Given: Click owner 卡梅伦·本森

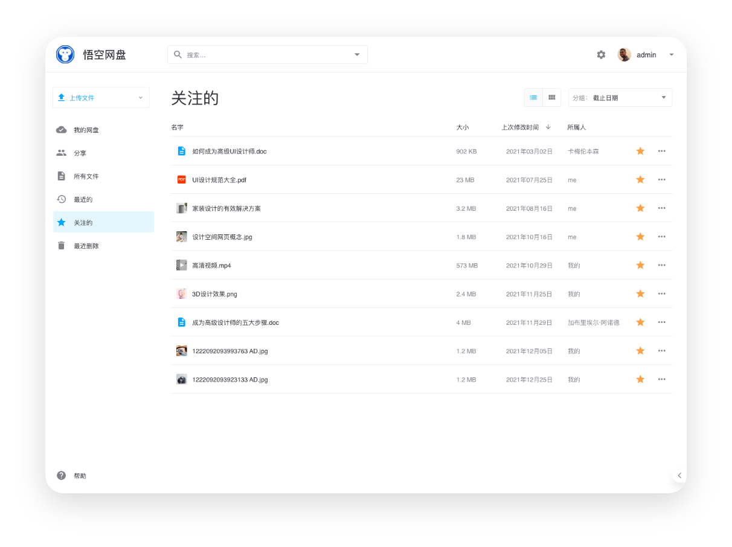Looking at the screenshot, I should click(x=583, y=152).
